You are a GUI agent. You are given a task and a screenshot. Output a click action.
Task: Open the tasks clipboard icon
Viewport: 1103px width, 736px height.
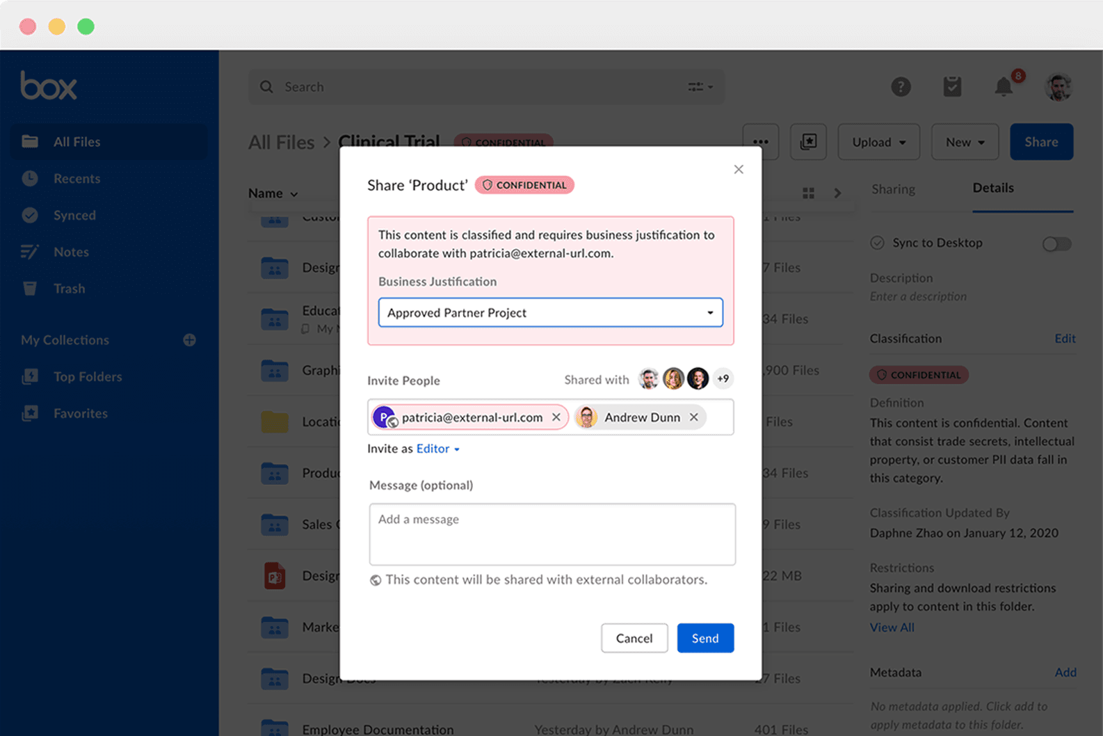coord(952,87)
